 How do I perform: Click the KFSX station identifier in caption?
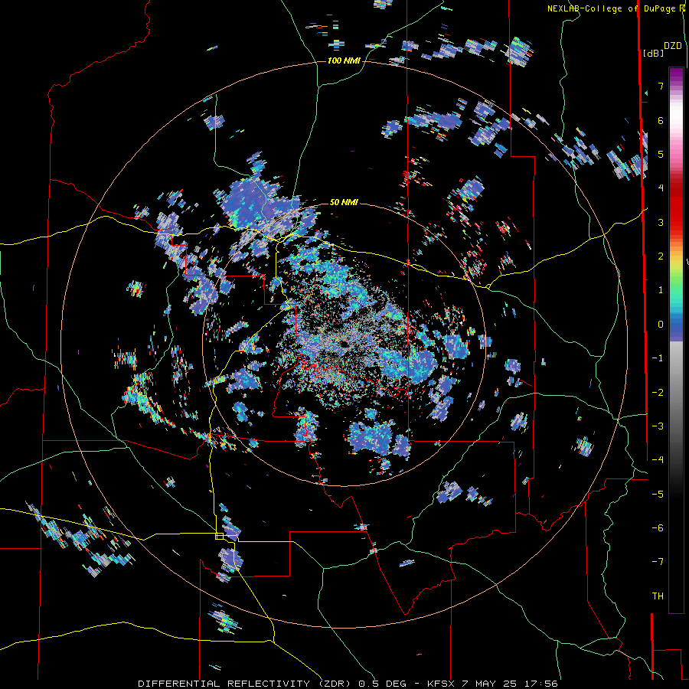(442, 684)
